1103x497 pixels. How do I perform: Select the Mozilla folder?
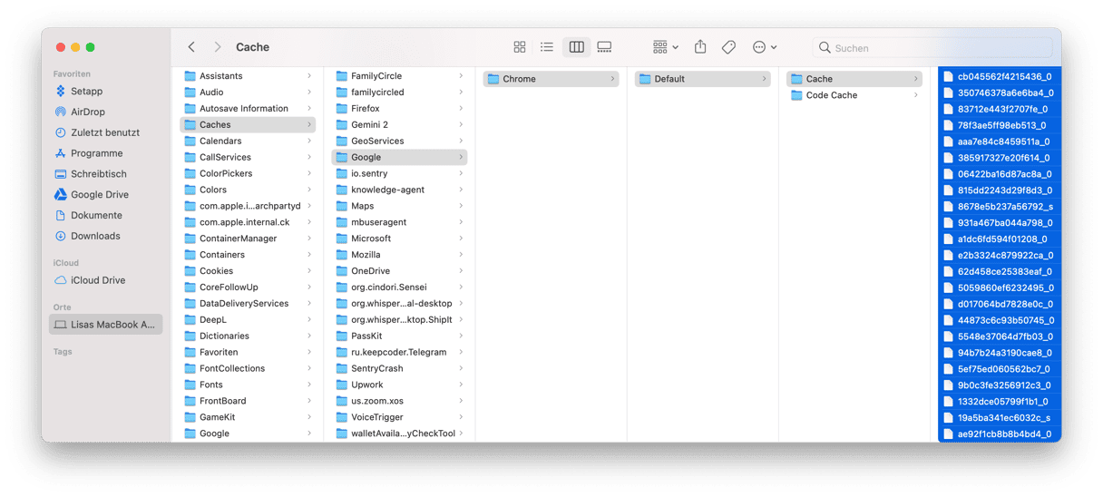(x=399, y=255)
